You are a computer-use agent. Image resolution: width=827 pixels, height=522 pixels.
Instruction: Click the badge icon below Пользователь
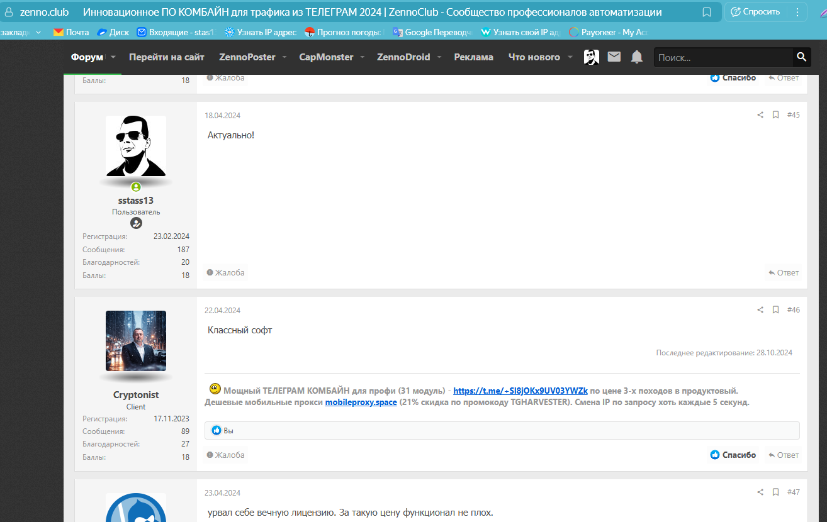pos(136,223)
